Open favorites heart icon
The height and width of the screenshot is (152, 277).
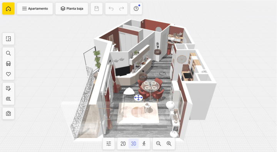[8, 74]
